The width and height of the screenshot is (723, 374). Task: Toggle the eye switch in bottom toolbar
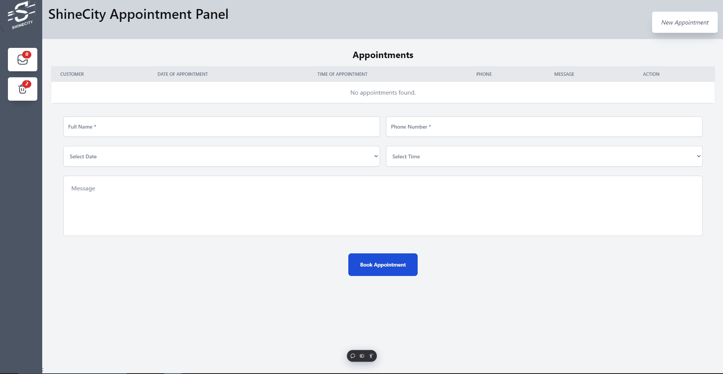pos(362,356)
